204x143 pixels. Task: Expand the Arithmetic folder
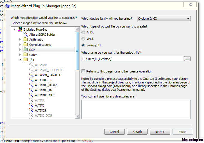20,40
